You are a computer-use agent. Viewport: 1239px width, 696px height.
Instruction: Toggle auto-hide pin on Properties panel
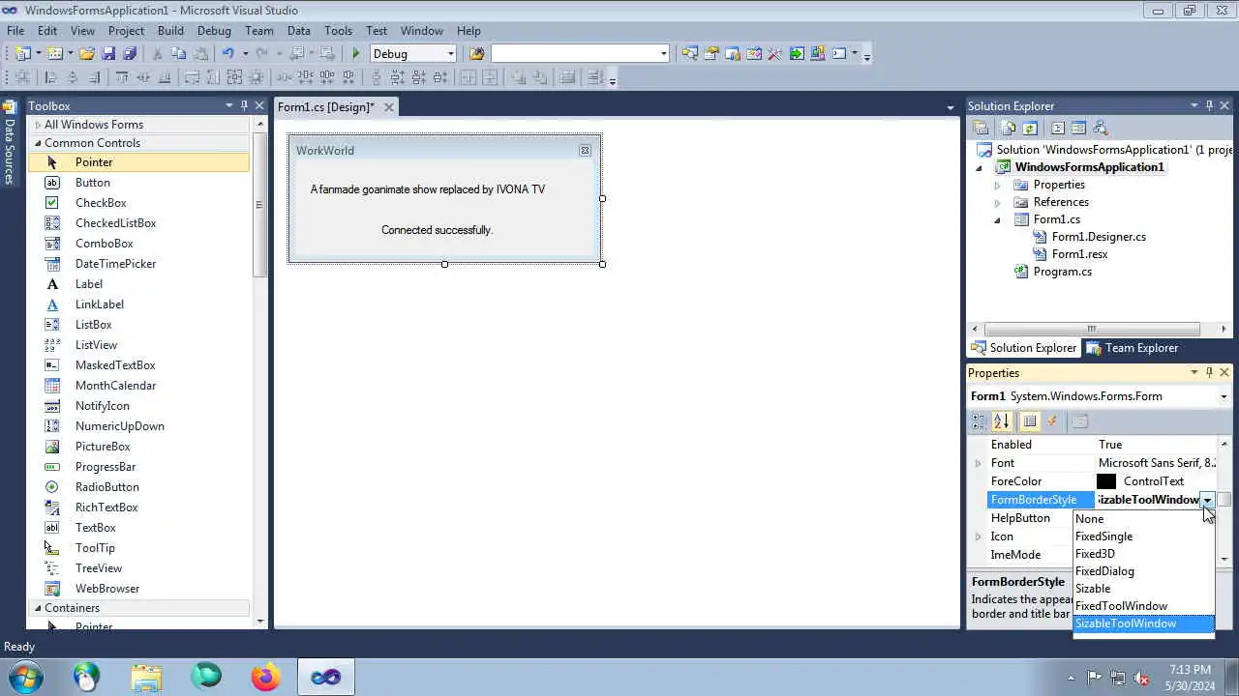1209,372
